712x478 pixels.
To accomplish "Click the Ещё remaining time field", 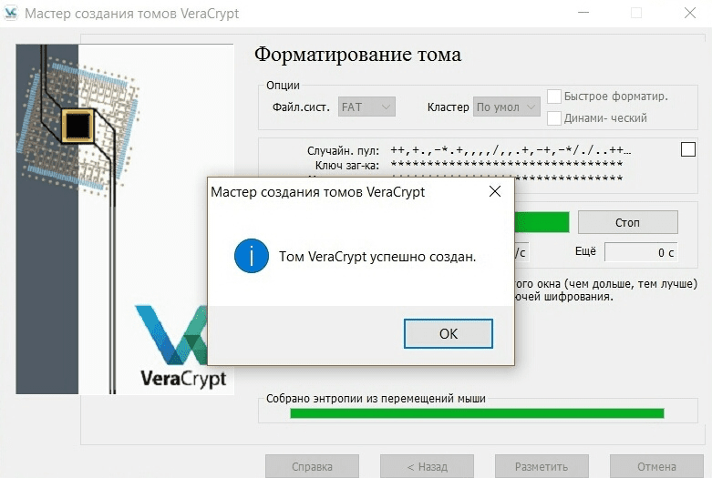I will [x=641, y=252].
